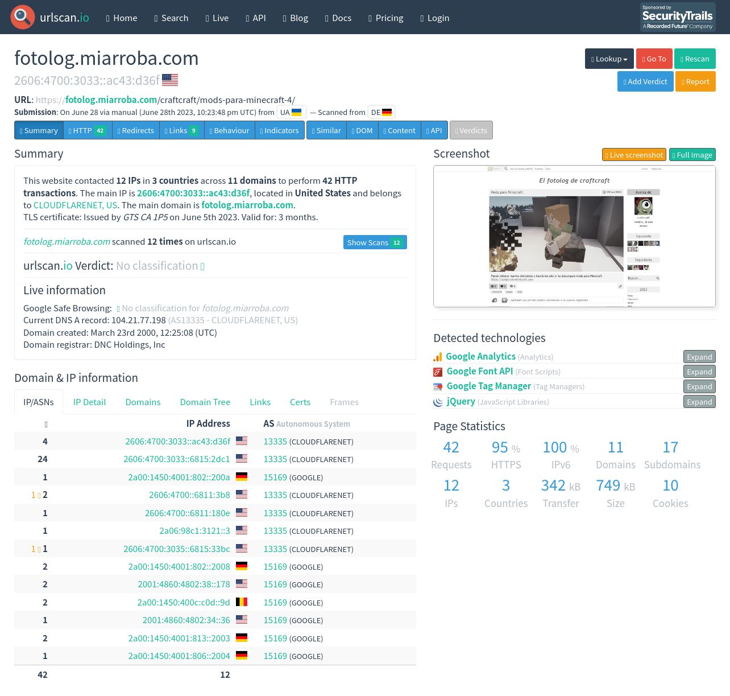Click the urlscan.io magnifier logo
The height and width of the screenshot is (696, 730).
23,17
